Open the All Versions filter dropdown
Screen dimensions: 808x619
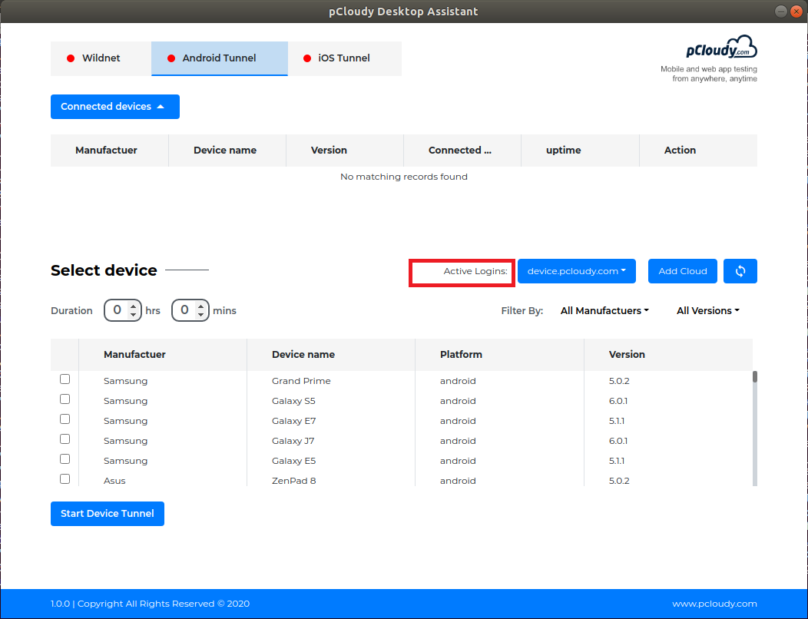[x=708, y=311]
